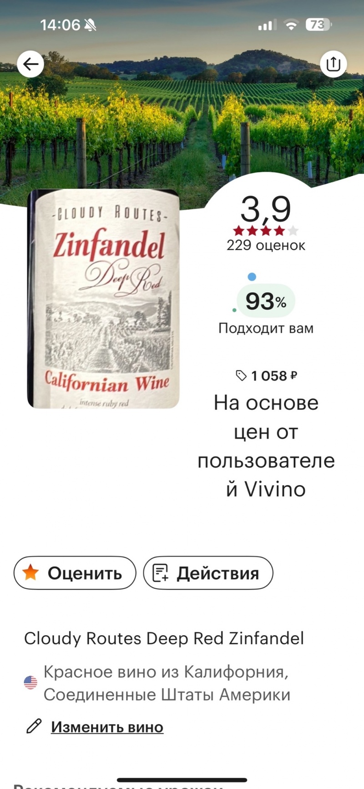
Task: Tap the orange star in Оценить
Action: click(x=30, y=572)
